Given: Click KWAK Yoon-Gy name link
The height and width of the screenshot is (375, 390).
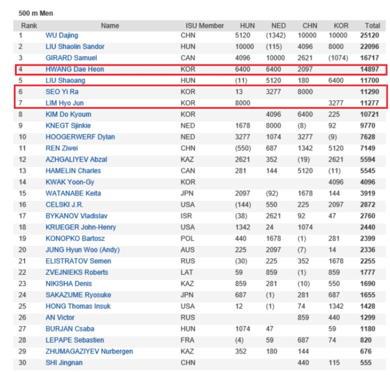Looking at the screenshot, I should click(x=70, y=182).
